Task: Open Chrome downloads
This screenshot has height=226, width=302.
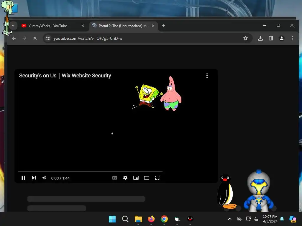Action: point(260,38)
